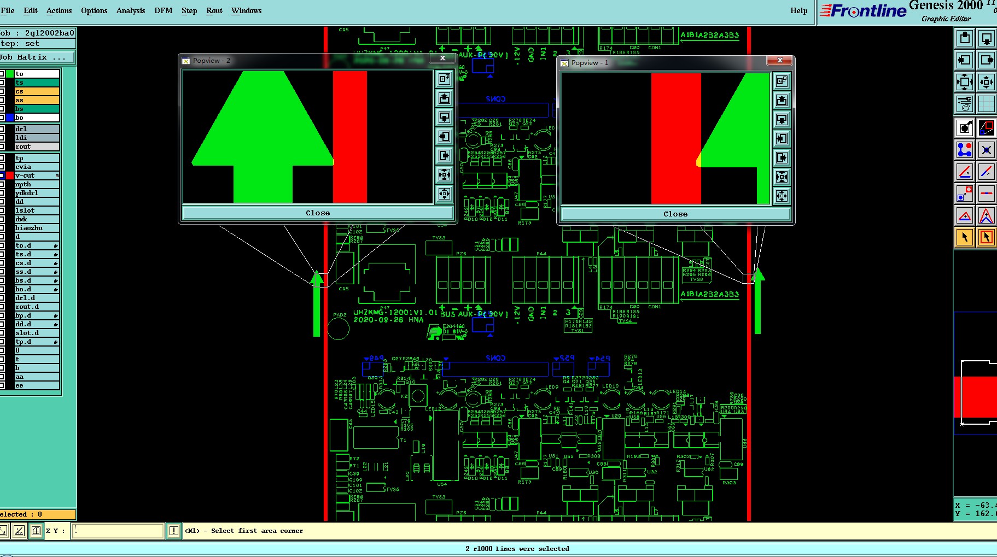
Task: Open the Analysis menu
Action: pos(131,10)
